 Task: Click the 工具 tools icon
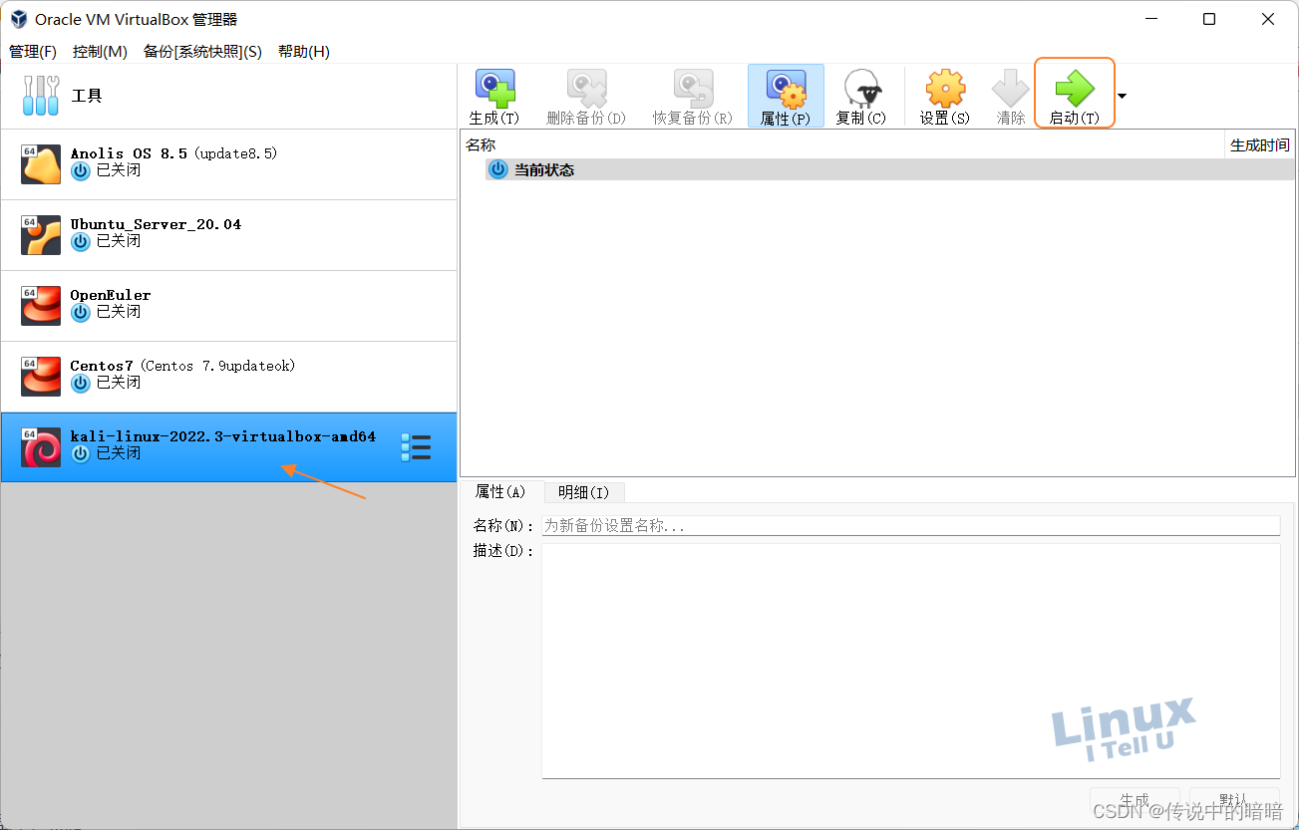(x=41, y=96)
